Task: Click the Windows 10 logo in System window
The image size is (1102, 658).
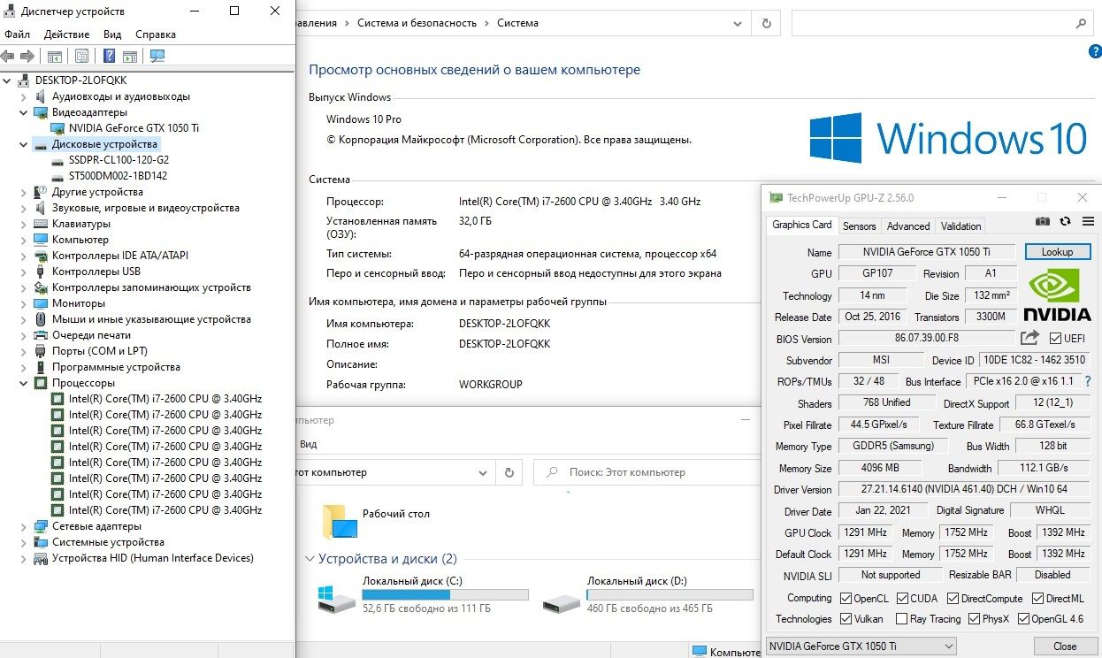Action: point(948,138)
